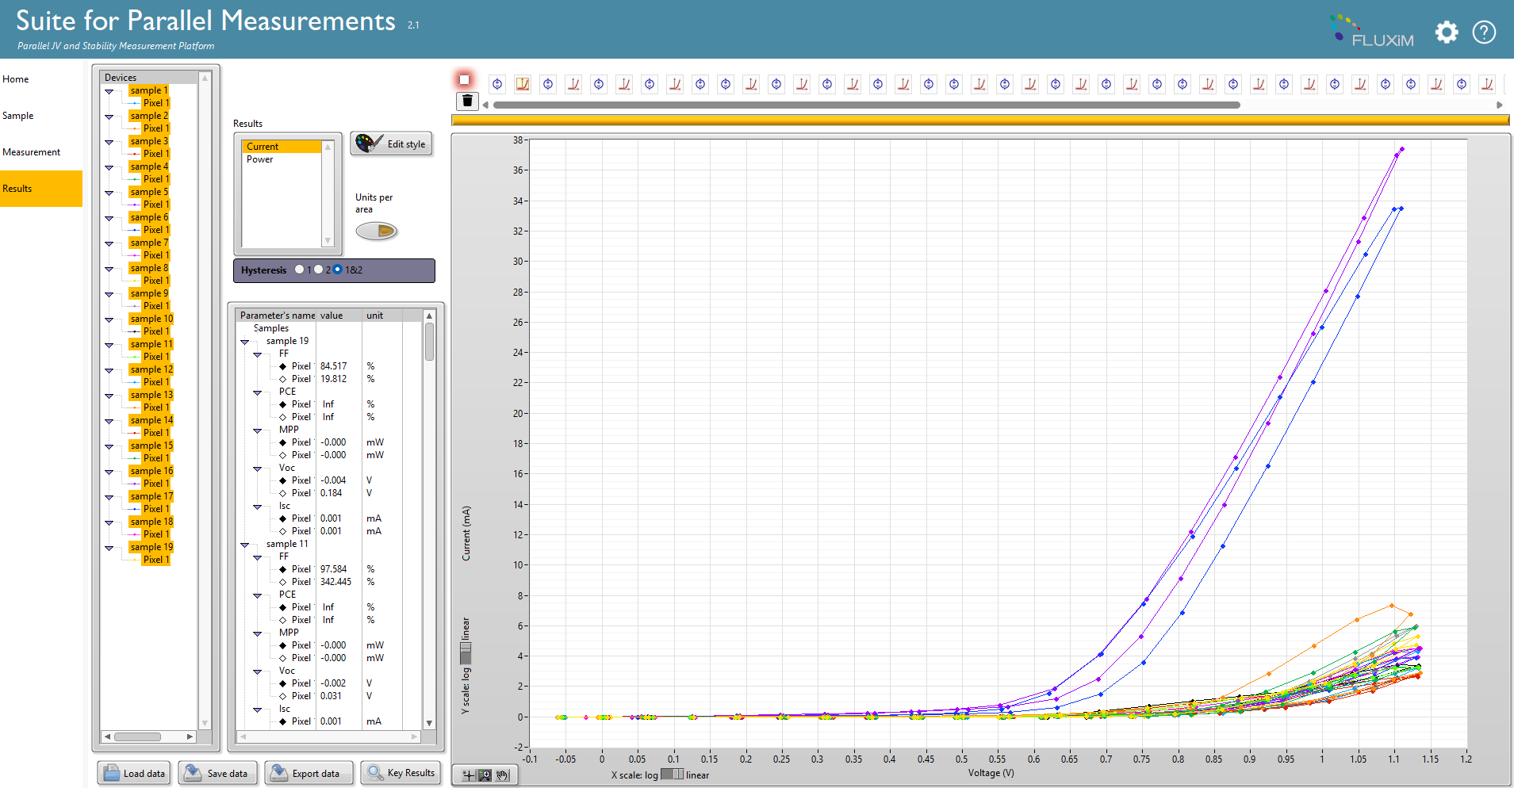Click the Load data button
1514x788 pixels.
point(134,773)
